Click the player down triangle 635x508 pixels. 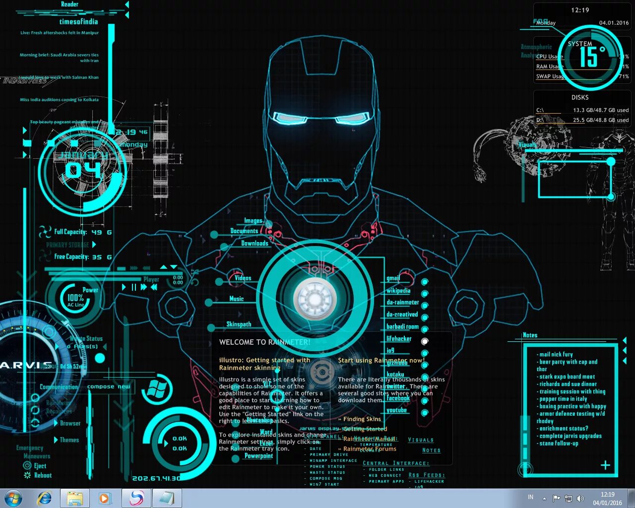click(x=174, y=267)
